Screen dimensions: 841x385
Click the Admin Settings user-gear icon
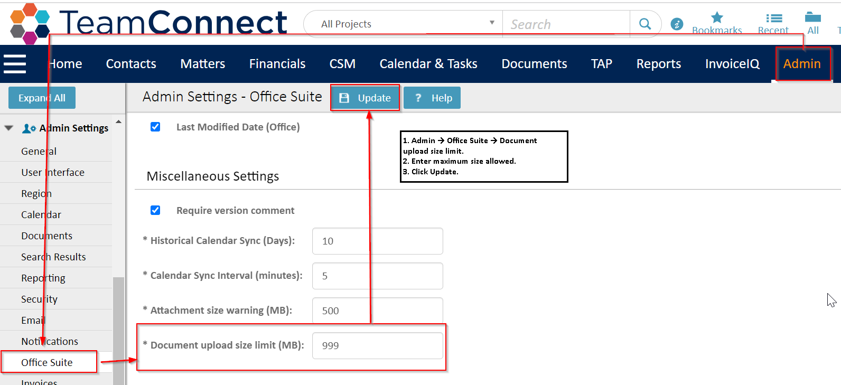pos(29,128)
